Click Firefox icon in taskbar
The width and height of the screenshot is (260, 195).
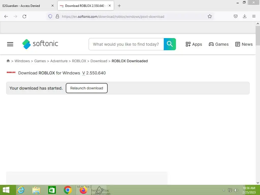83,190
